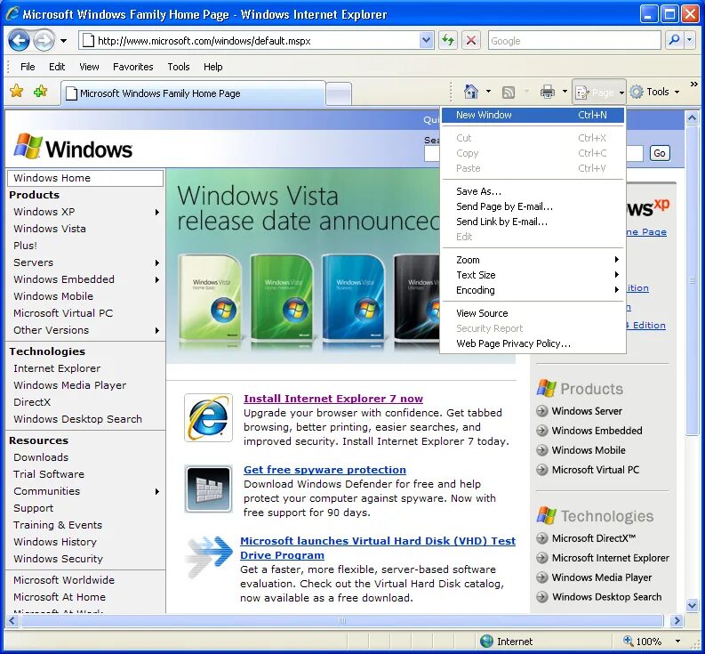Image resolution: width=705 pixels, height=654 pixels.
Task: Open the new empty tab button
Action: tap(339, 93)
